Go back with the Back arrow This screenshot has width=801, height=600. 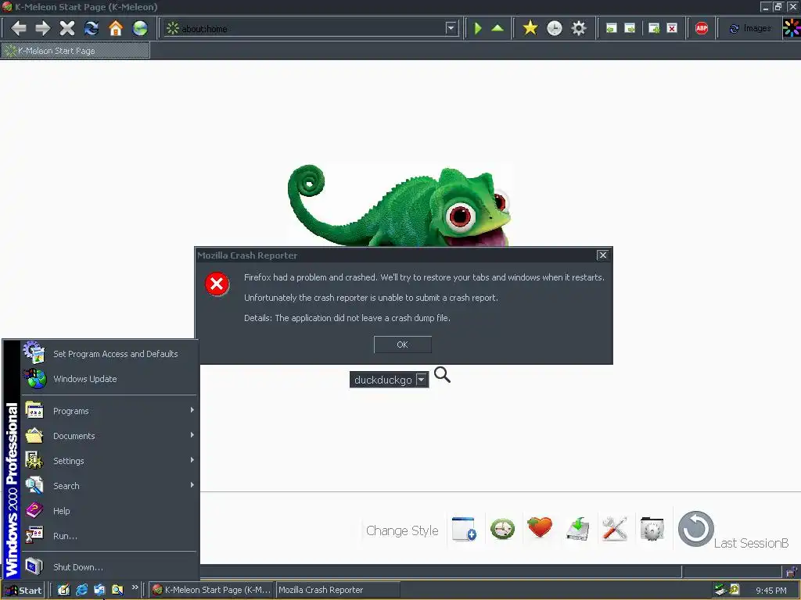(19, 28)
